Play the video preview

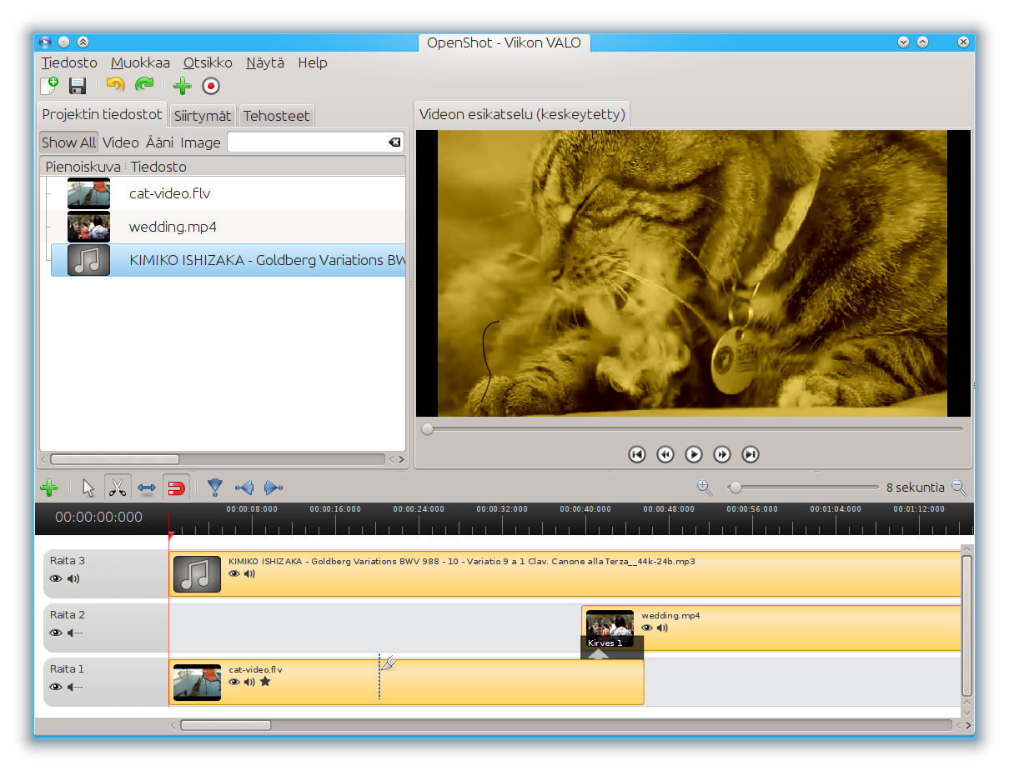[x=694, y=454]
